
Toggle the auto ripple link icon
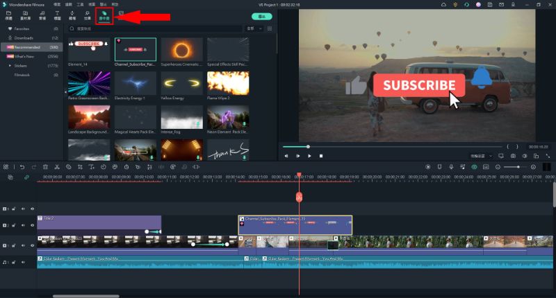point(26,177)
